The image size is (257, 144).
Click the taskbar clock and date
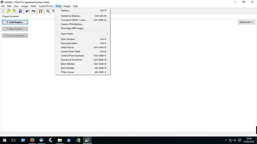pos(249,140)
